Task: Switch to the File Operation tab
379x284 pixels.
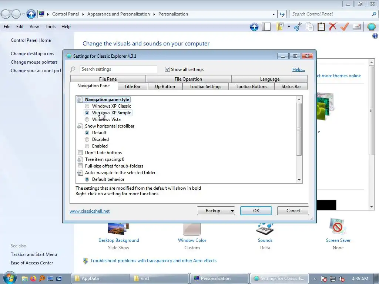Action: tap(188, 79)
